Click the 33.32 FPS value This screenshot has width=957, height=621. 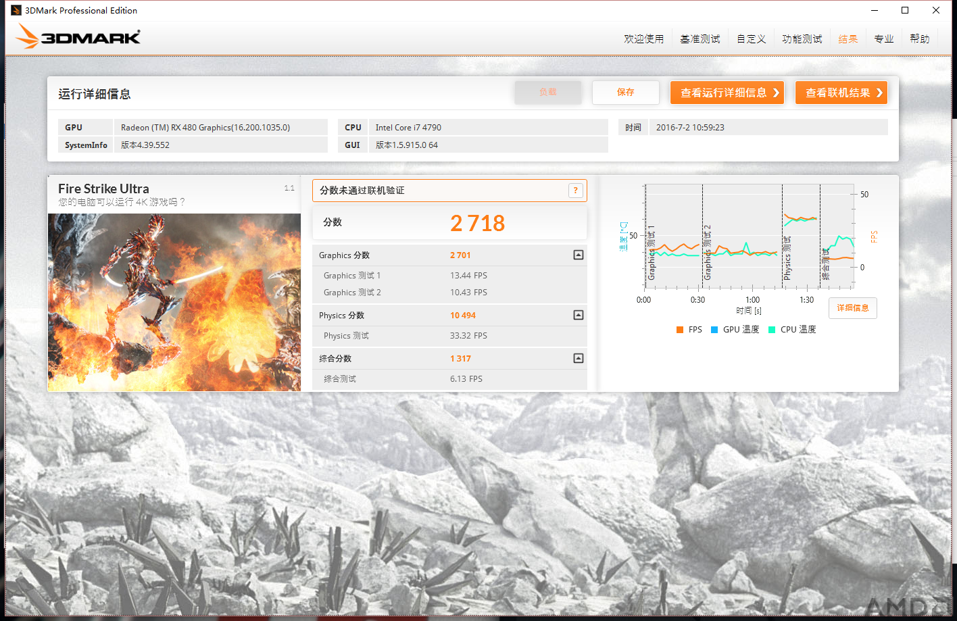click(x=468, y=336)
